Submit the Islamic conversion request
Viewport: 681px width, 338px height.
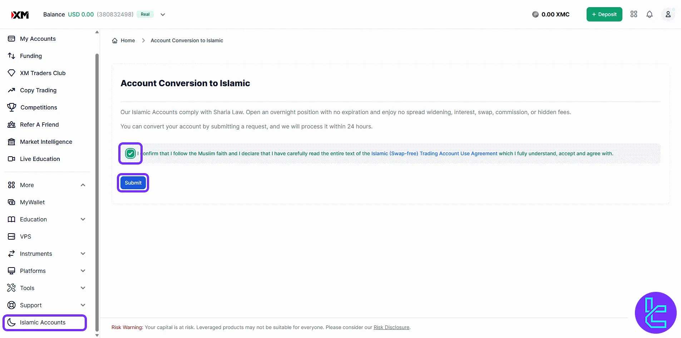point(133,183)
